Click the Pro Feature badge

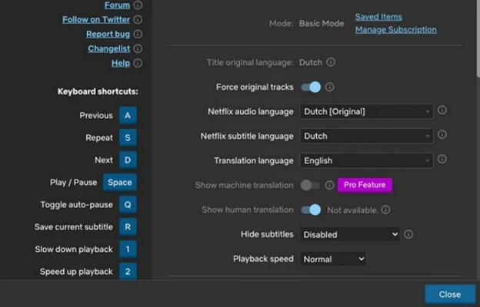(365, 185)
